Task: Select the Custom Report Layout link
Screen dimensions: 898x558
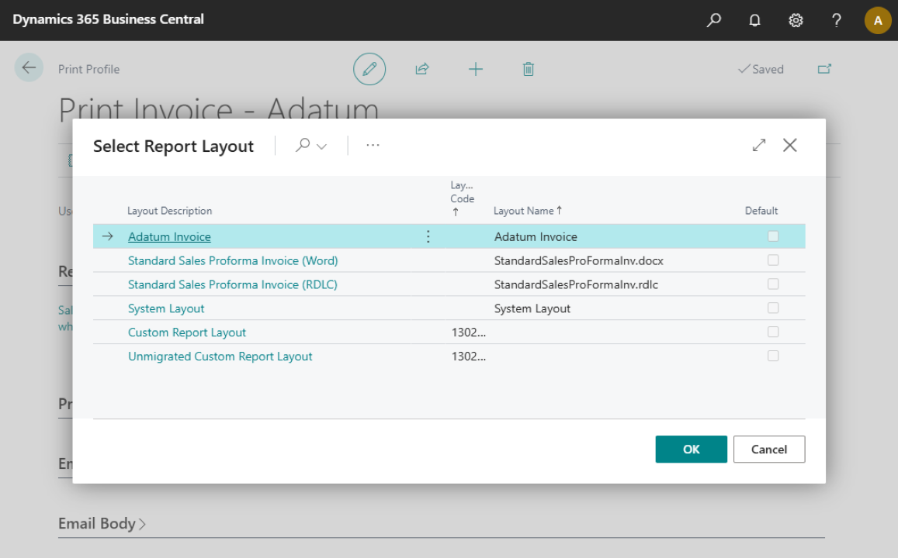Action: click(187, 332)
